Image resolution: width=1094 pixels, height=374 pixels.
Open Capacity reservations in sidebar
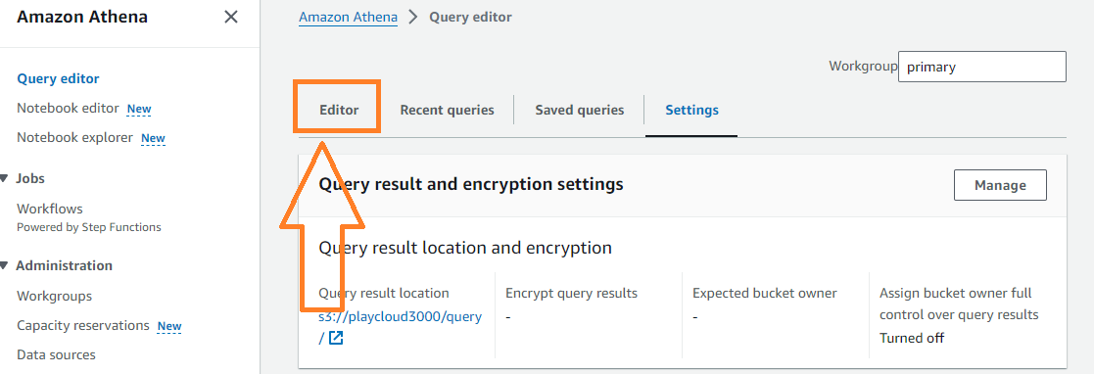83,325
